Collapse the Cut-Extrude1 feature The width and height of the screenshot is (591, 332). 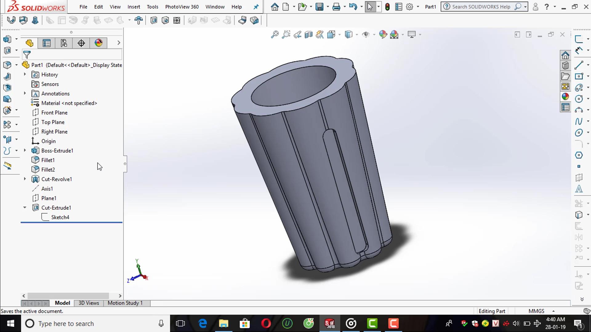coord(25,207)
